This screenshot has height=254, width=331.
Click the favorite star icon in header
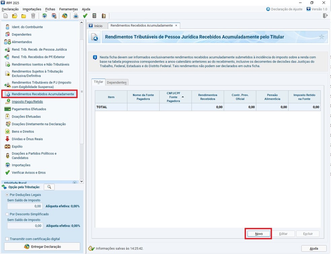tap(322, 37)
